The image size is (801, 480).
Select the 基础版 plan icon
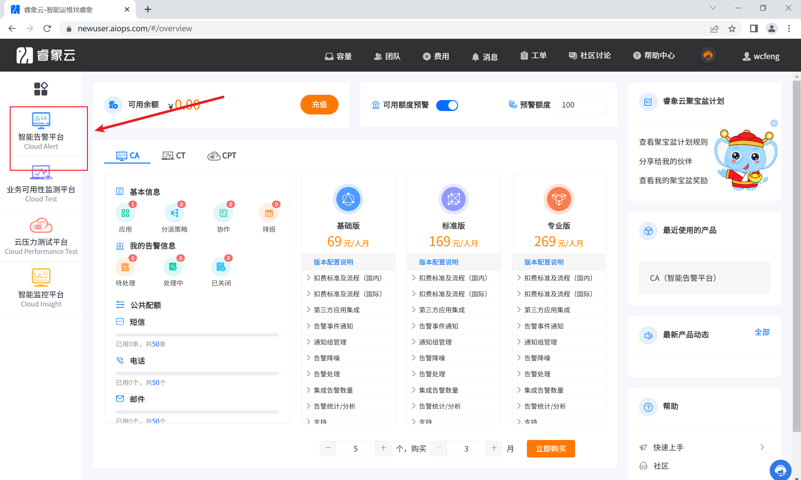coord(348,199)
